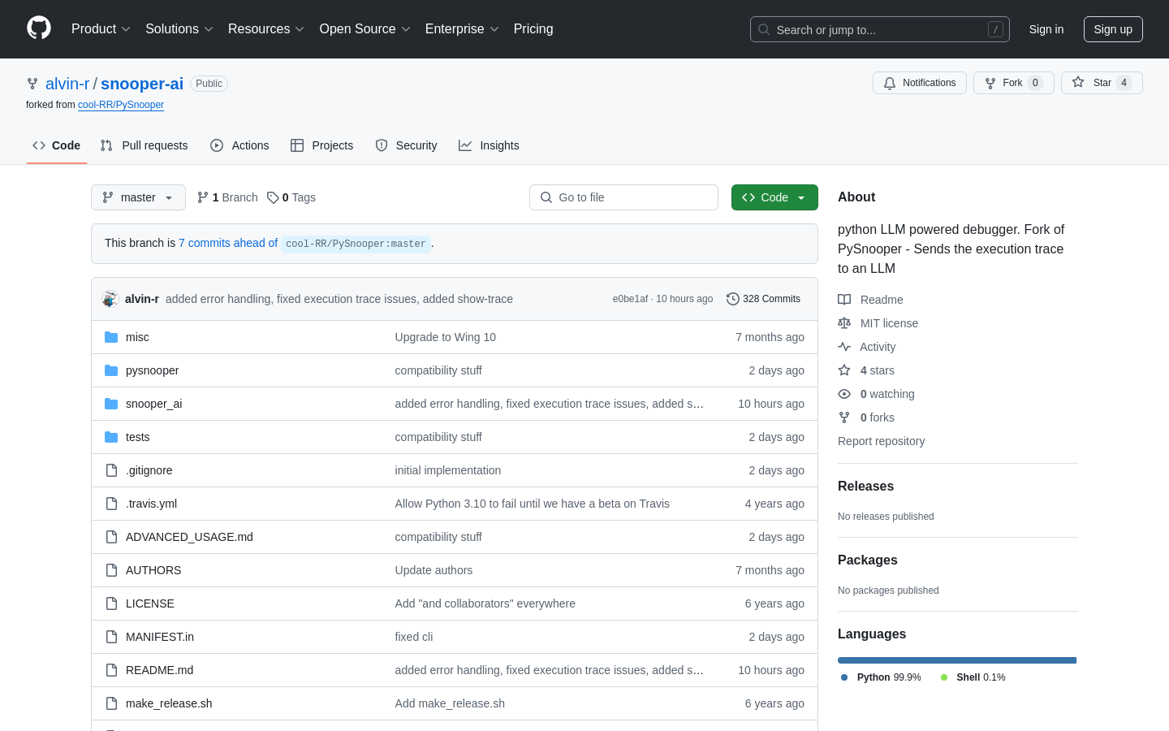Click the Python 99.9% language entry

coord(882,677)
